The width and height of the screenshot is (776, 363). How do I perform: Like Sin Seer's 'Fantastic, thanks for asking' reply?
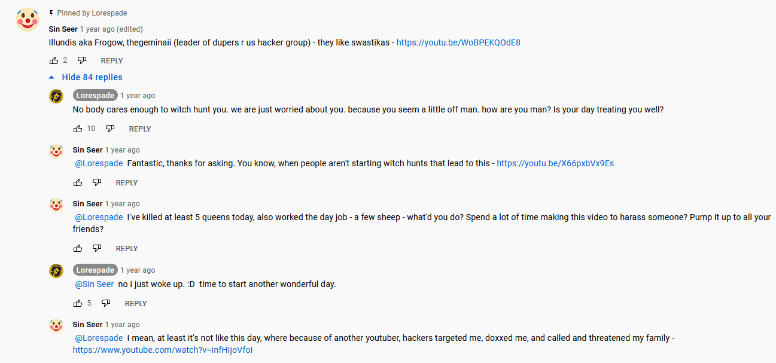[x=78, y=182]
